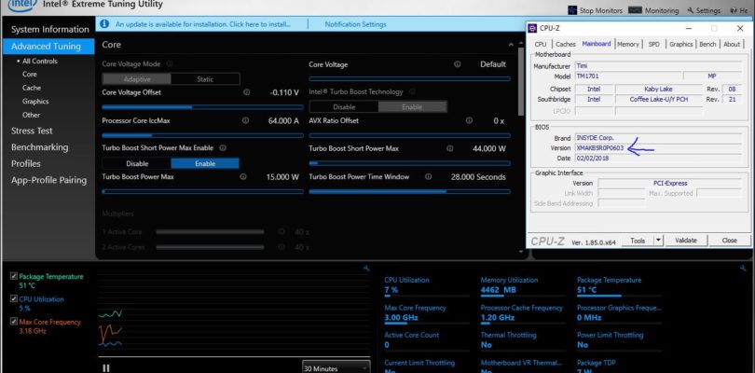Viewport: 755px width, 373px height.
Task: Switch to CPU tab in CPU-Z
Action: (x=541, y=44)
